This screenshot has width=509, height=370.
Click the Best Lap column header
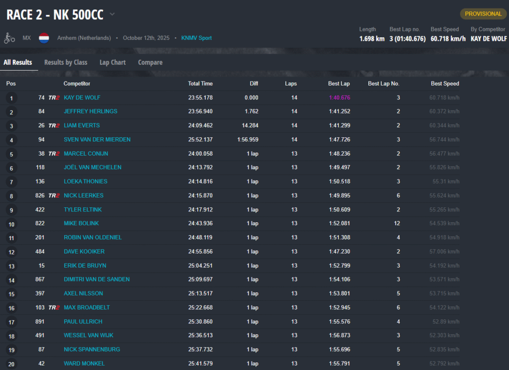(339, 84)
